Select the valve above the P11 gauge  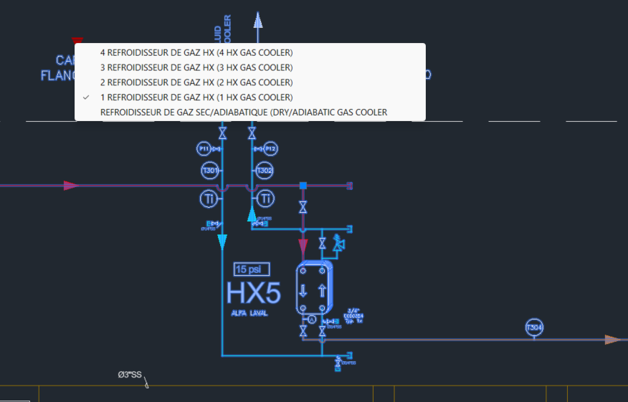[x=222, y=133]
